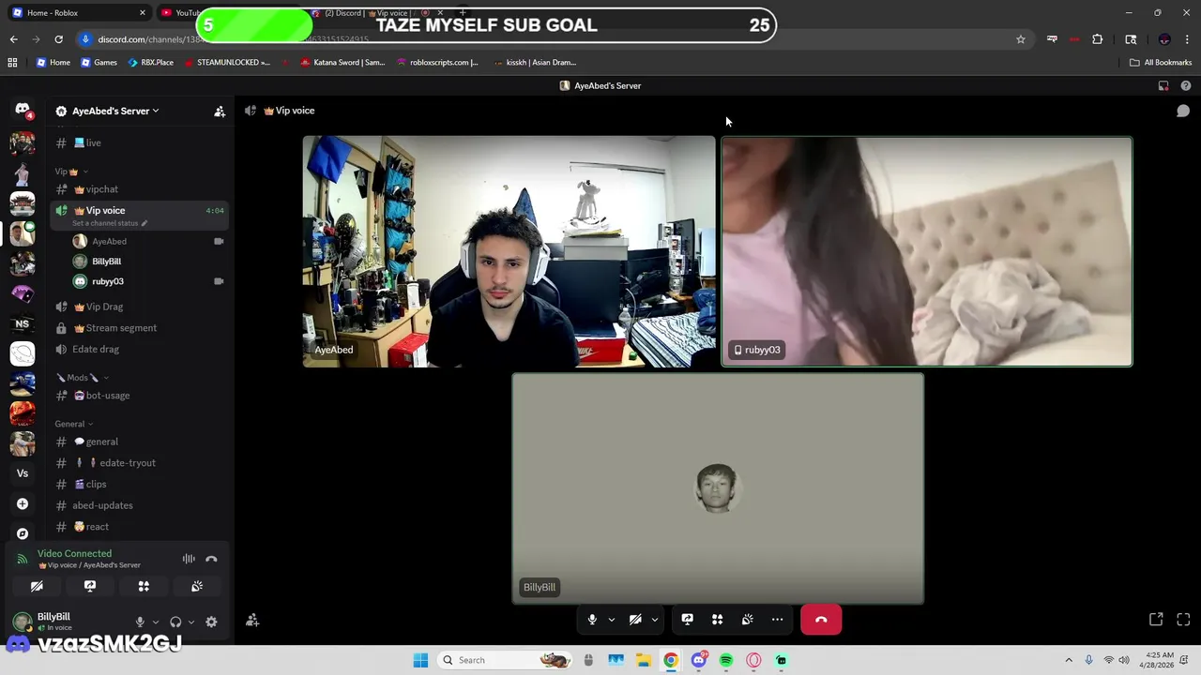The image size is (1201, 675).
Task: Toggle camera in bottom call bar
Action: click(635, 620)
